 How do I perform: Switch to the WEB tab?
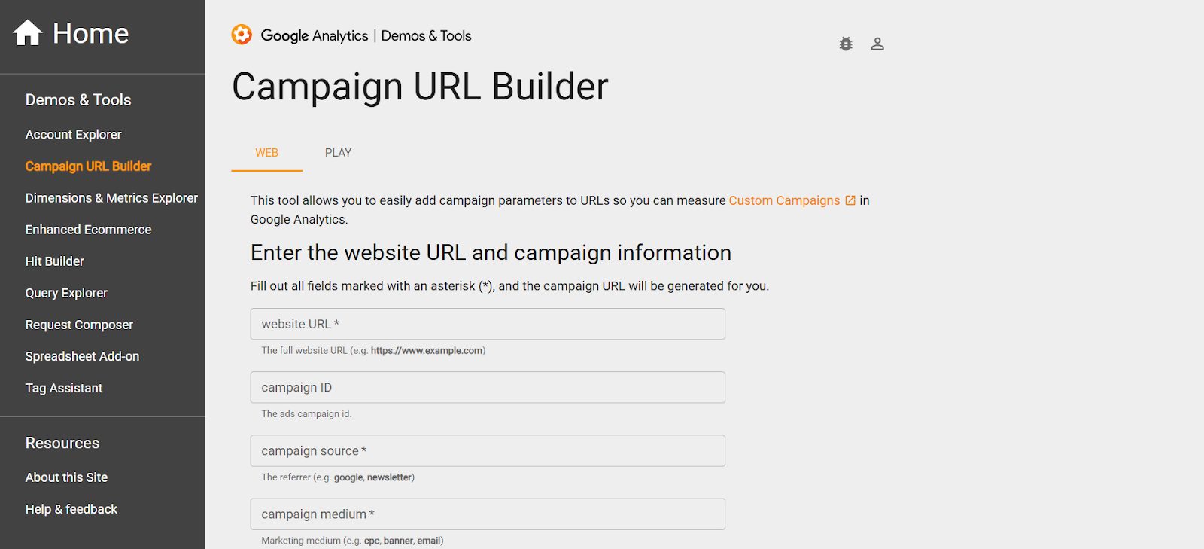click(266, 153)
